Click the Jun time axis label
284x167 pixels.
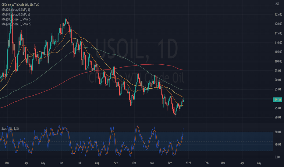pyautogui.click(x=61, y=163)
